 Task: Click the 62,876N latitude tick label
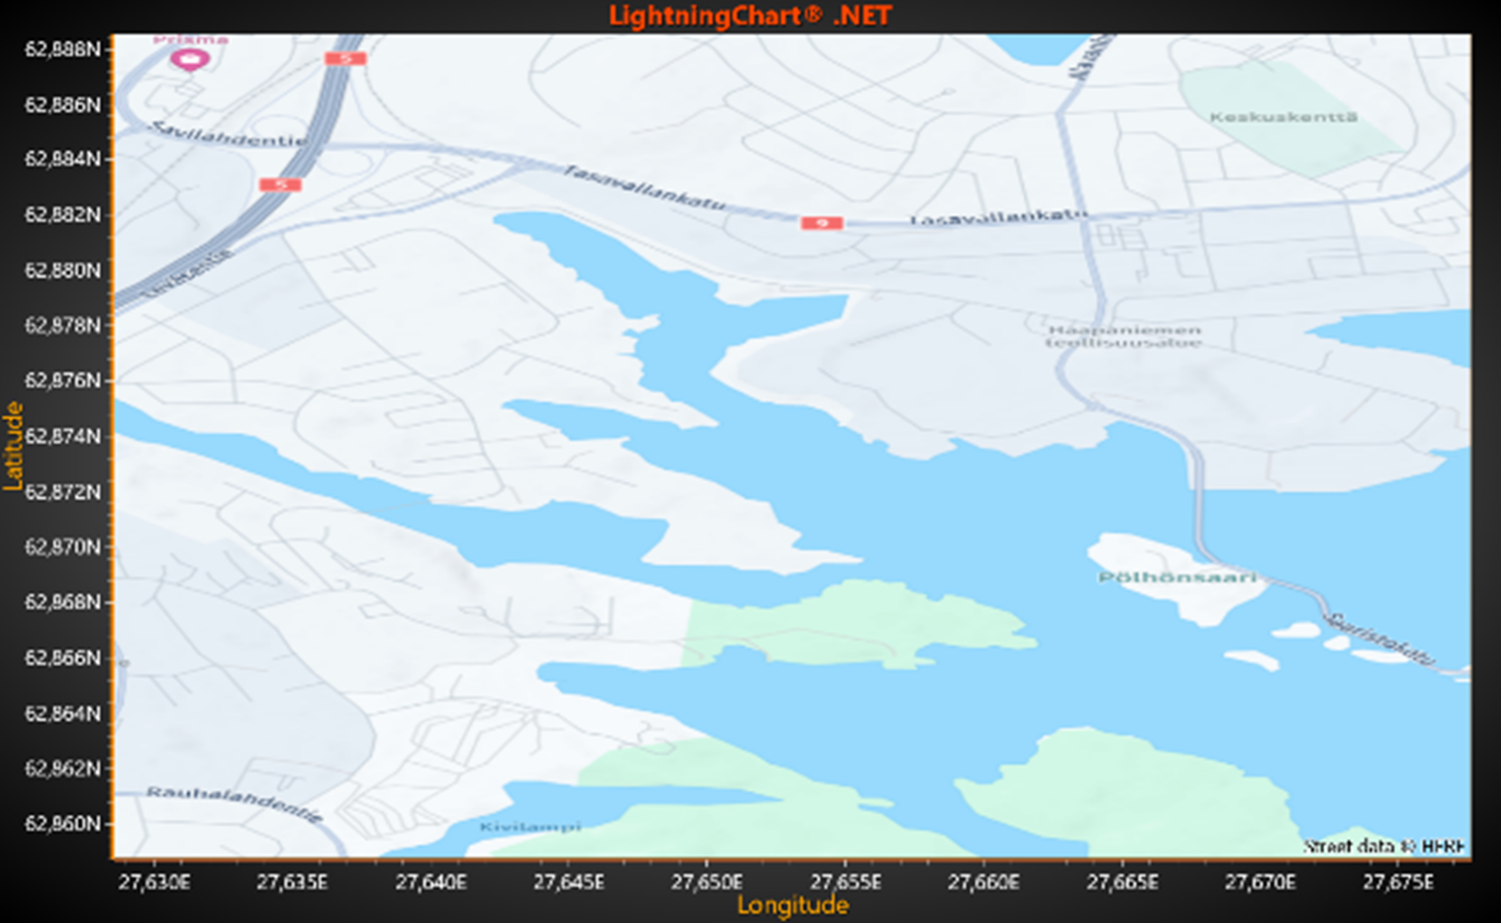[63, 380]
